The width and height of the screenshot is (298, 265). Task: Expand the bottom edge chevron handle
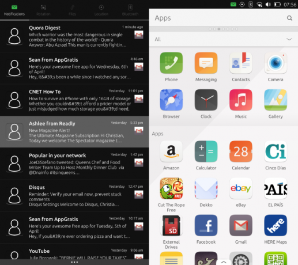click(x=224, y=262)
